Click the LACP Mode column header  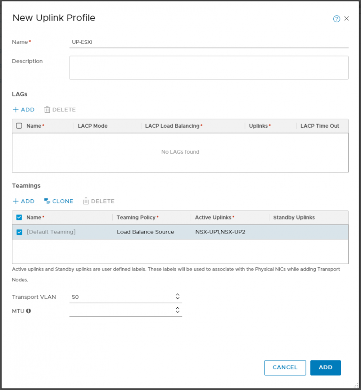tap(93, 126)
